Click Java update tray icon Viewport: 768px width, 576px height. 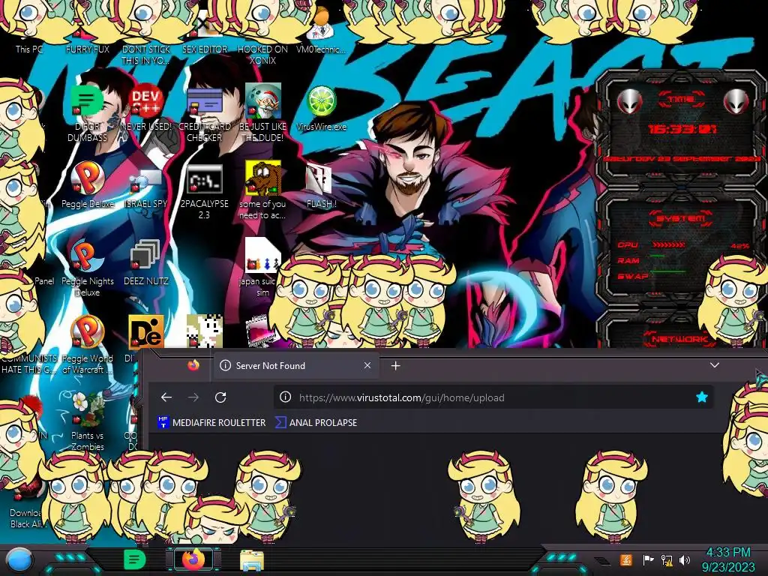pyautogui.click(x=626, y=559)
